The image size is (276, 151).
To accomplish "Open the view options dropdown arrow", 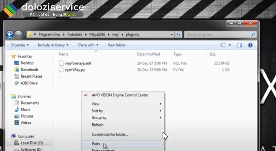I will [230, 45].
